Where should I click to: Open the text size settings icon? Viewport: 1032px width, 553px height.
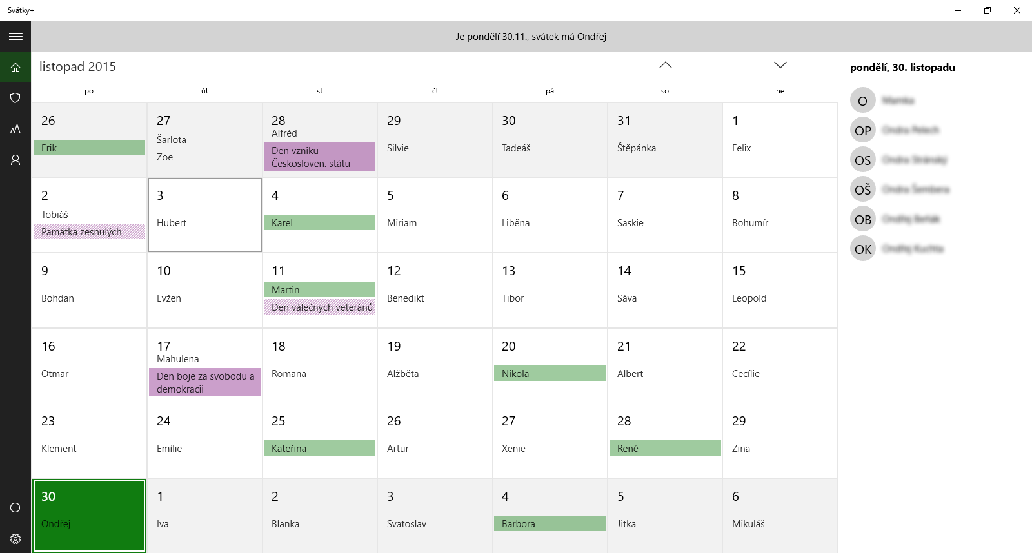click(15, 129)
